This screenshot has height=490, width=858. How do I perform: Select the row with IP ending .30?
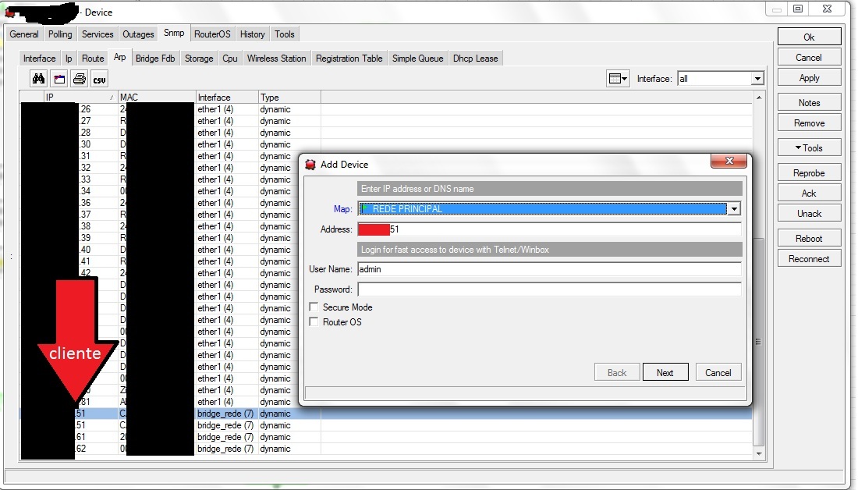point(386,144)
